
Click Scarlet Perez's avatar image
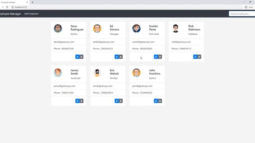136,28
